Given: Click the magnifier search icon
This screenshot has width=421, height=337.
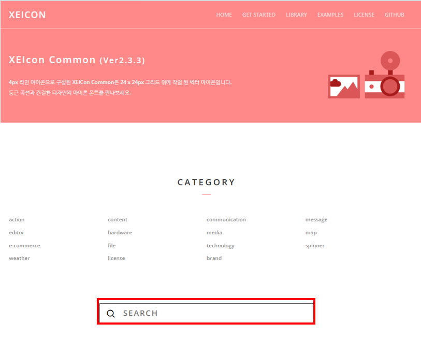Looking at the screenshot, I should (x=111, y=313).
